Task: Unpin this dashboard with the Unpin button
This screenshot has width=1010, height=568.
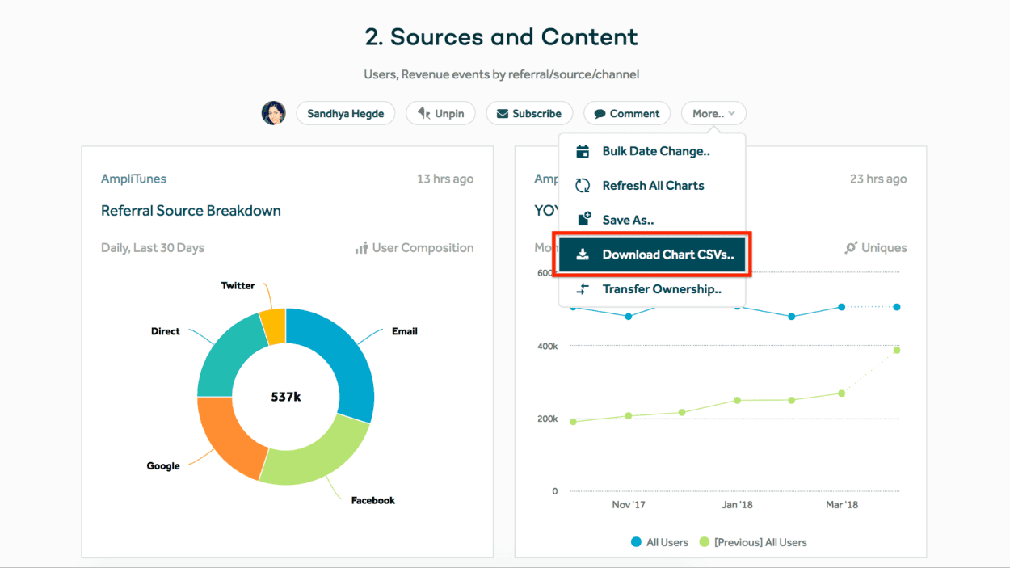Action: [x=440, y=113]
